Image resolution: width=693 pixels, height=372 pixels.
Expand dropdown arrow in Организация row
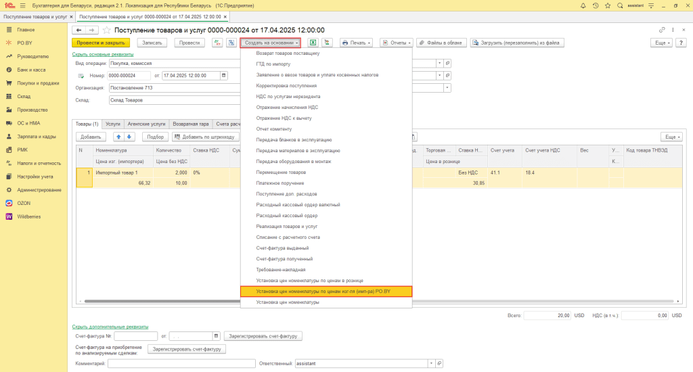(x=447, y=88)
